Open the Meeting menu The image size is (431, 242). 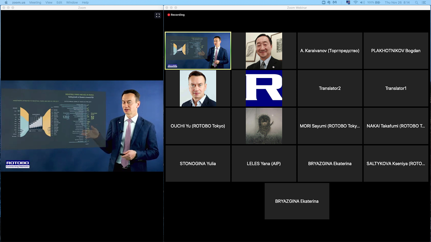tap(35, 2)
